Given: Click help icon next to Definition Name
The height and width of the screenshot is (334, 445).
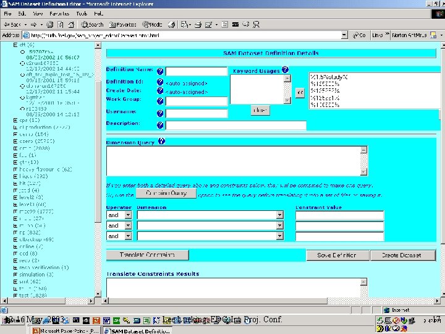Looking at the screenshot, I should pyautogui.click(x=160, y=71).
